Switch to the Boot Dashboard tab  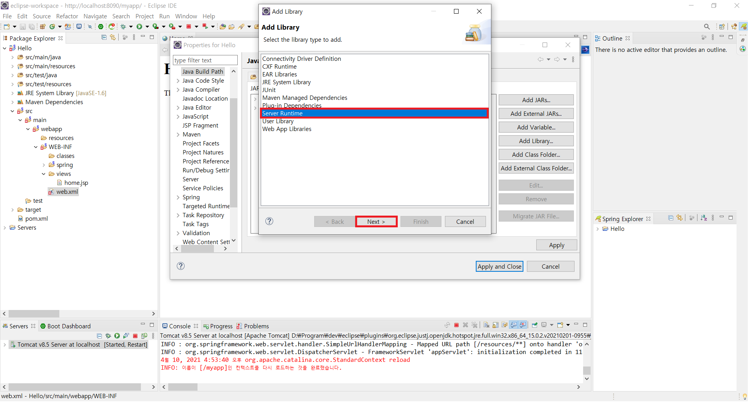point(66,326)
